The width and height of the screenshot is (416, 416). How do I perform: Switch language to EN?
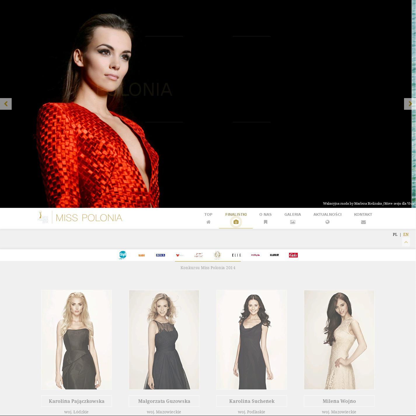[405, 234]
